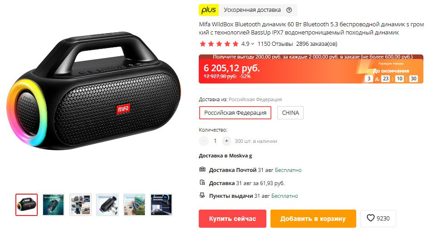Click the yellow Plus badge
This screenshot has width=427, height=230.
209,10
